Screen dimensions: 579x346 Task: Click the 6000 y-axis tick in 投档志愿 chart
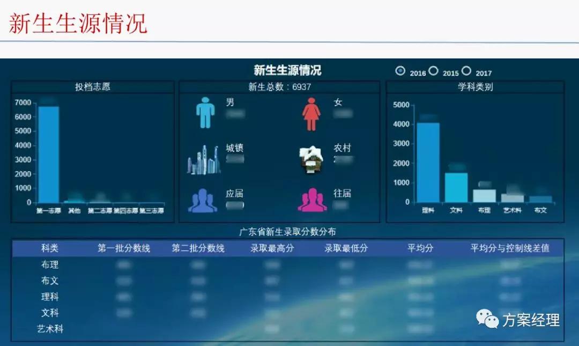[23, 117]
